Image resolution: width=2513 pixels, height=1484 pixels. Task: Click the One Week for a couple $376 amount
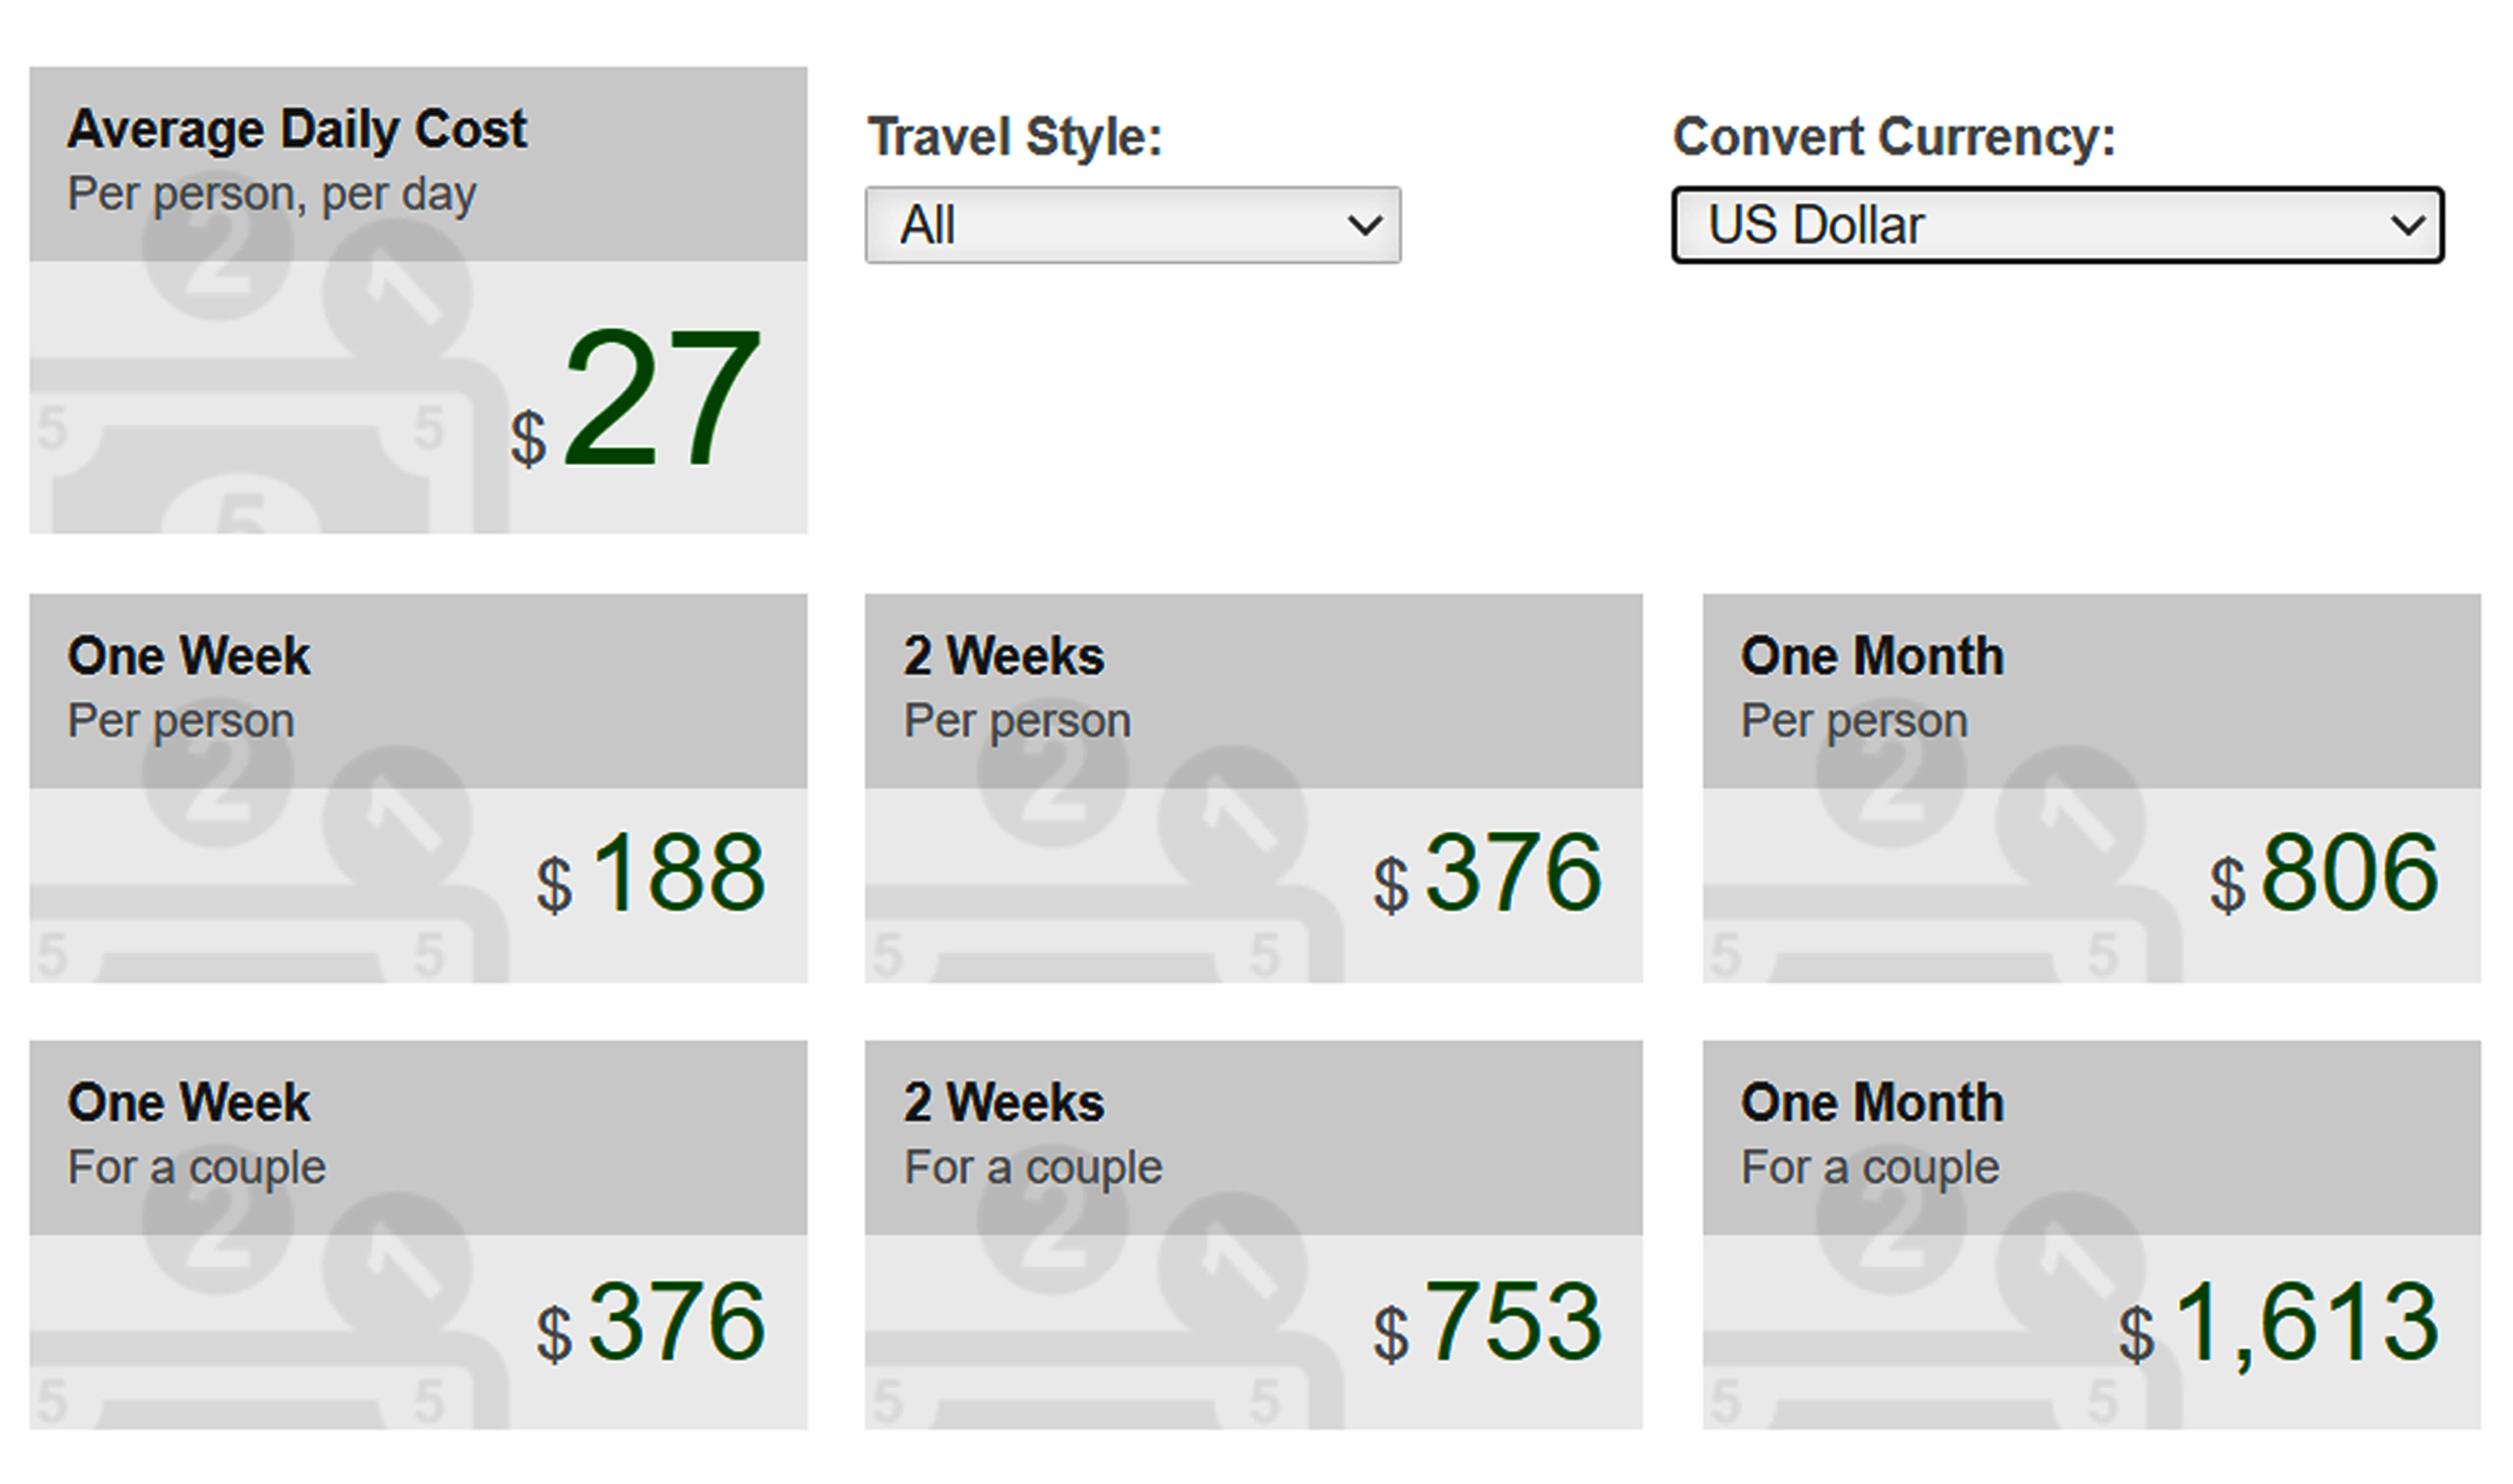[651, 1321]
